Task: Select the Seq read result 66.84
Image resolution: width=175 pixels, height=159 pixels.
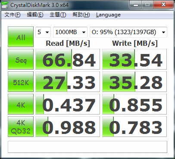Action: pos(68,59)
